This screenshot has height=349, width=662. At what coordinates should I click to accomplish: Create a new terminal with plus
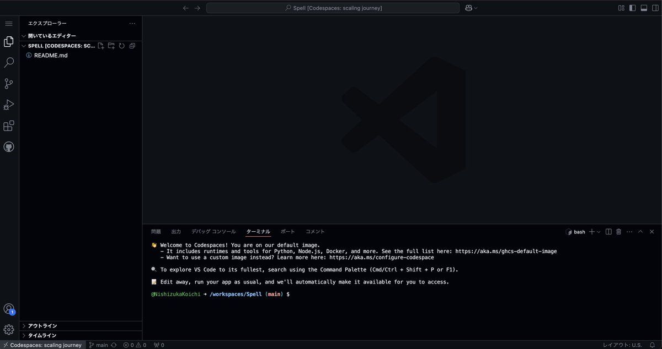(x=591, y=232)
